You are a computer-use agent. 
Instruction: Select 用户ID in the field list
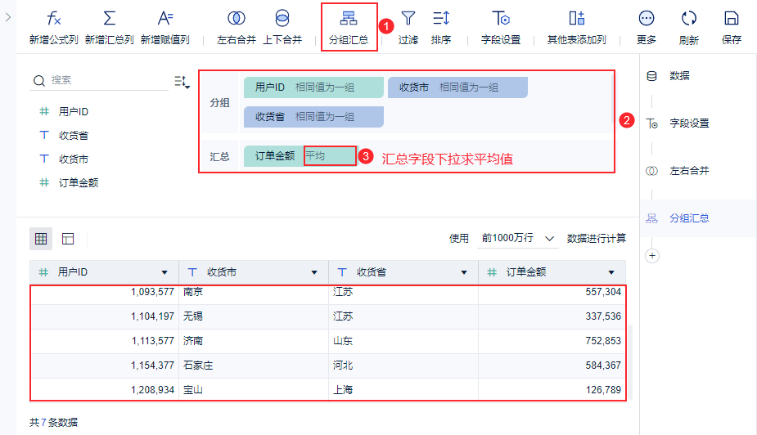(x=74, y=112)
